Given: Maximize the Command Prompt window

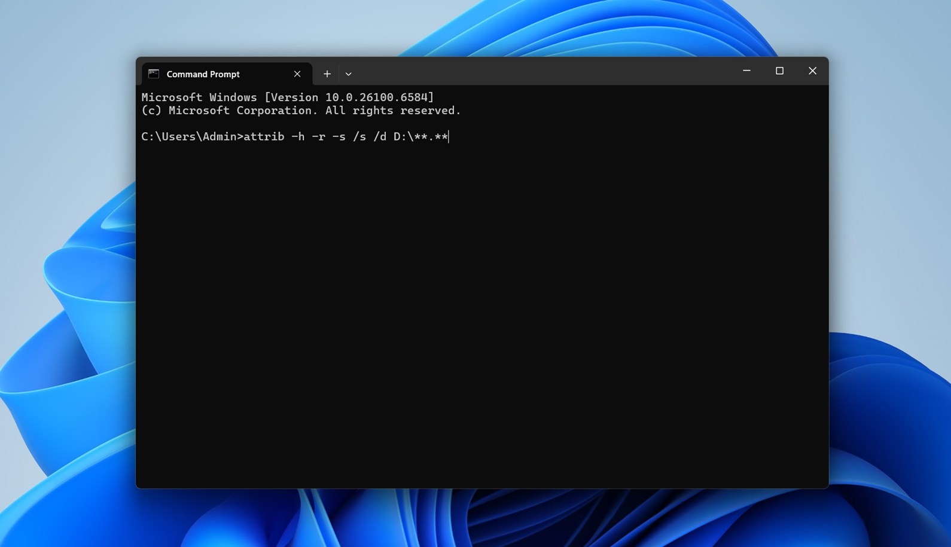Looking at the screenshot, I should click(x=779, y=71).
